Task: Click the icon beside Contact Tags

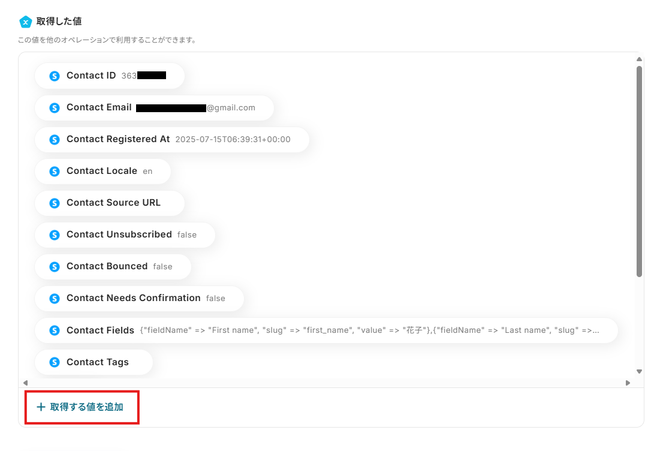Action: pos(55,362)
